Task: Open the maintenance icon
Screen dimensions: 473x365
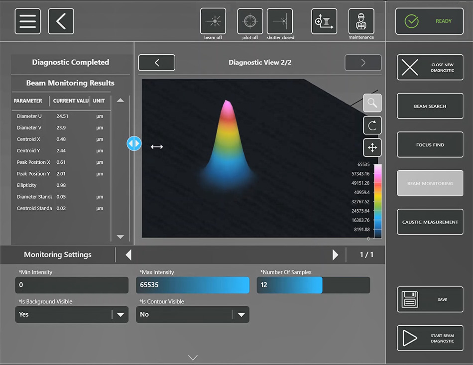Action: point(361,21)
